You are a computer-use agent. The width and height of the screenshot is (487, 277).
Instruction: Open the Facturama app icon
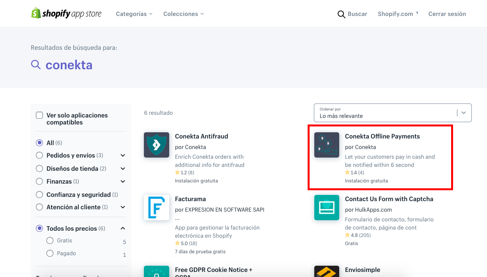click(x=156, y=207)
